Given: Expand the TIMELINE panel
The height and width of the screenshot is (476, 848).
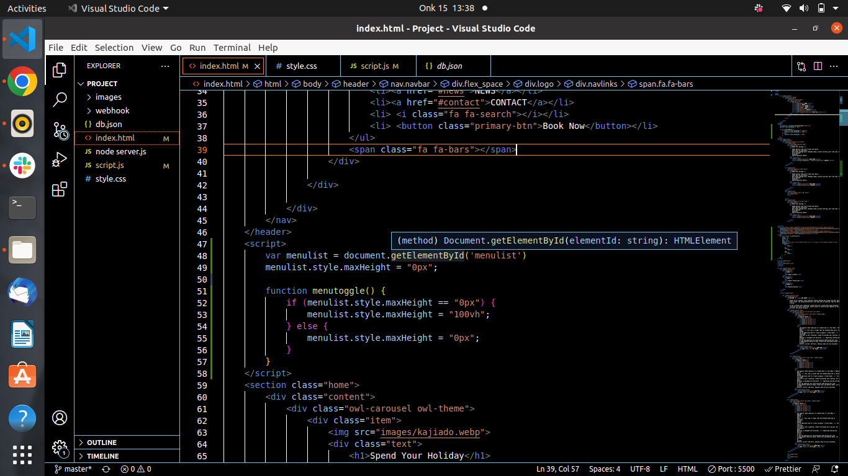Looking at the screenshot, I should click(x=127, y=456).
